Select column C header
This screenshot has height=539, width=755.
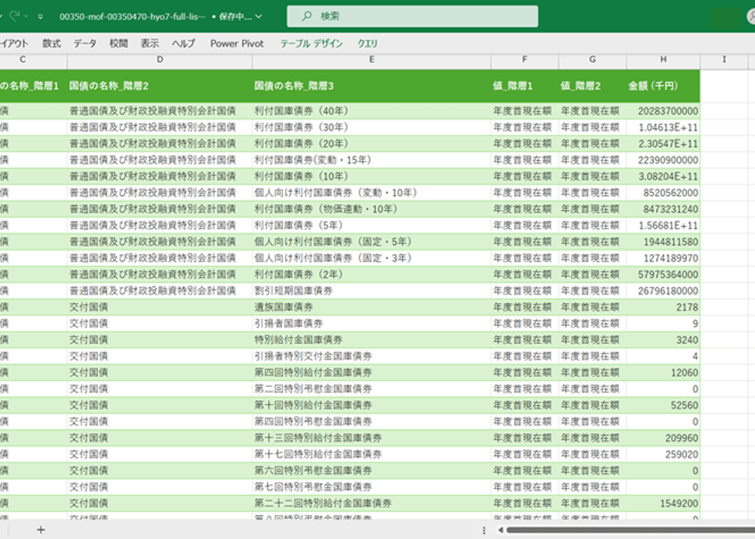click(34, 60)
